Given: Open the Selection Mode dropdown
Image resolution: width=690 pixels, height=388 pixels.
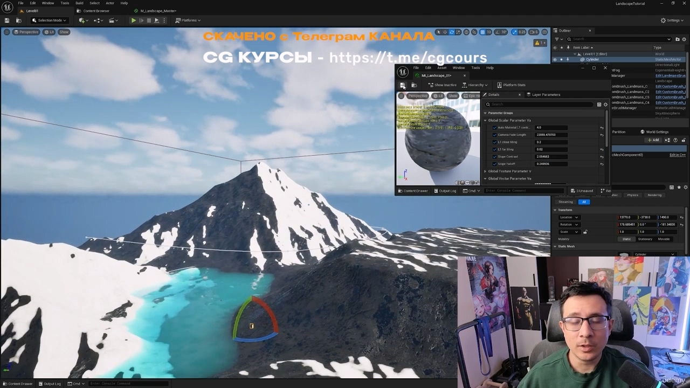Looking at the screenshot, I should 49,20.
